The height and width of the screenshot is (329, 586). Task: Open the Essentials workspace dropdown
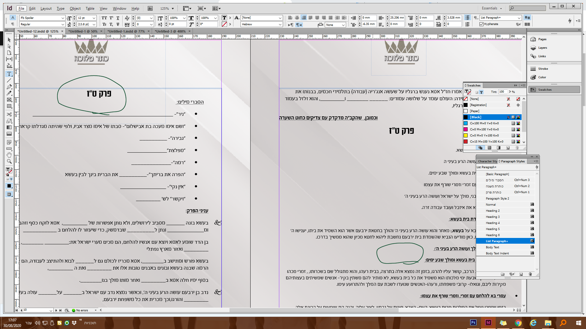coord(492,8)
